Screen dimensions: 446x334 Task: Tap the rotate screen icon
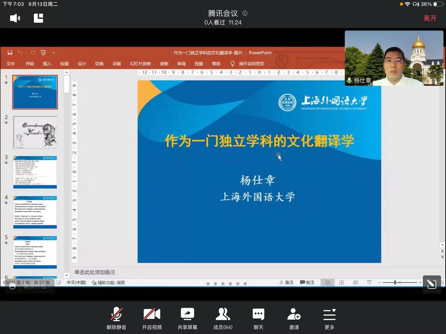pos(431,284)
